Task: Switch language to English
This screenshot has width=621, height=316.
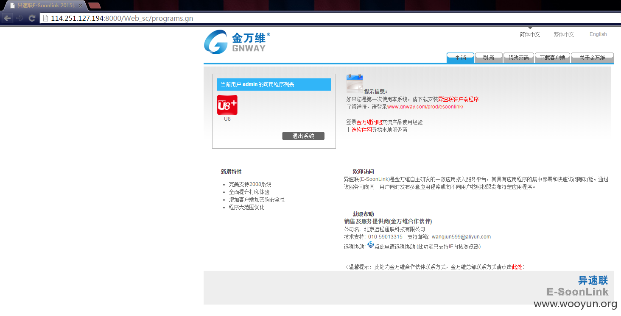Action: (598, 34)
